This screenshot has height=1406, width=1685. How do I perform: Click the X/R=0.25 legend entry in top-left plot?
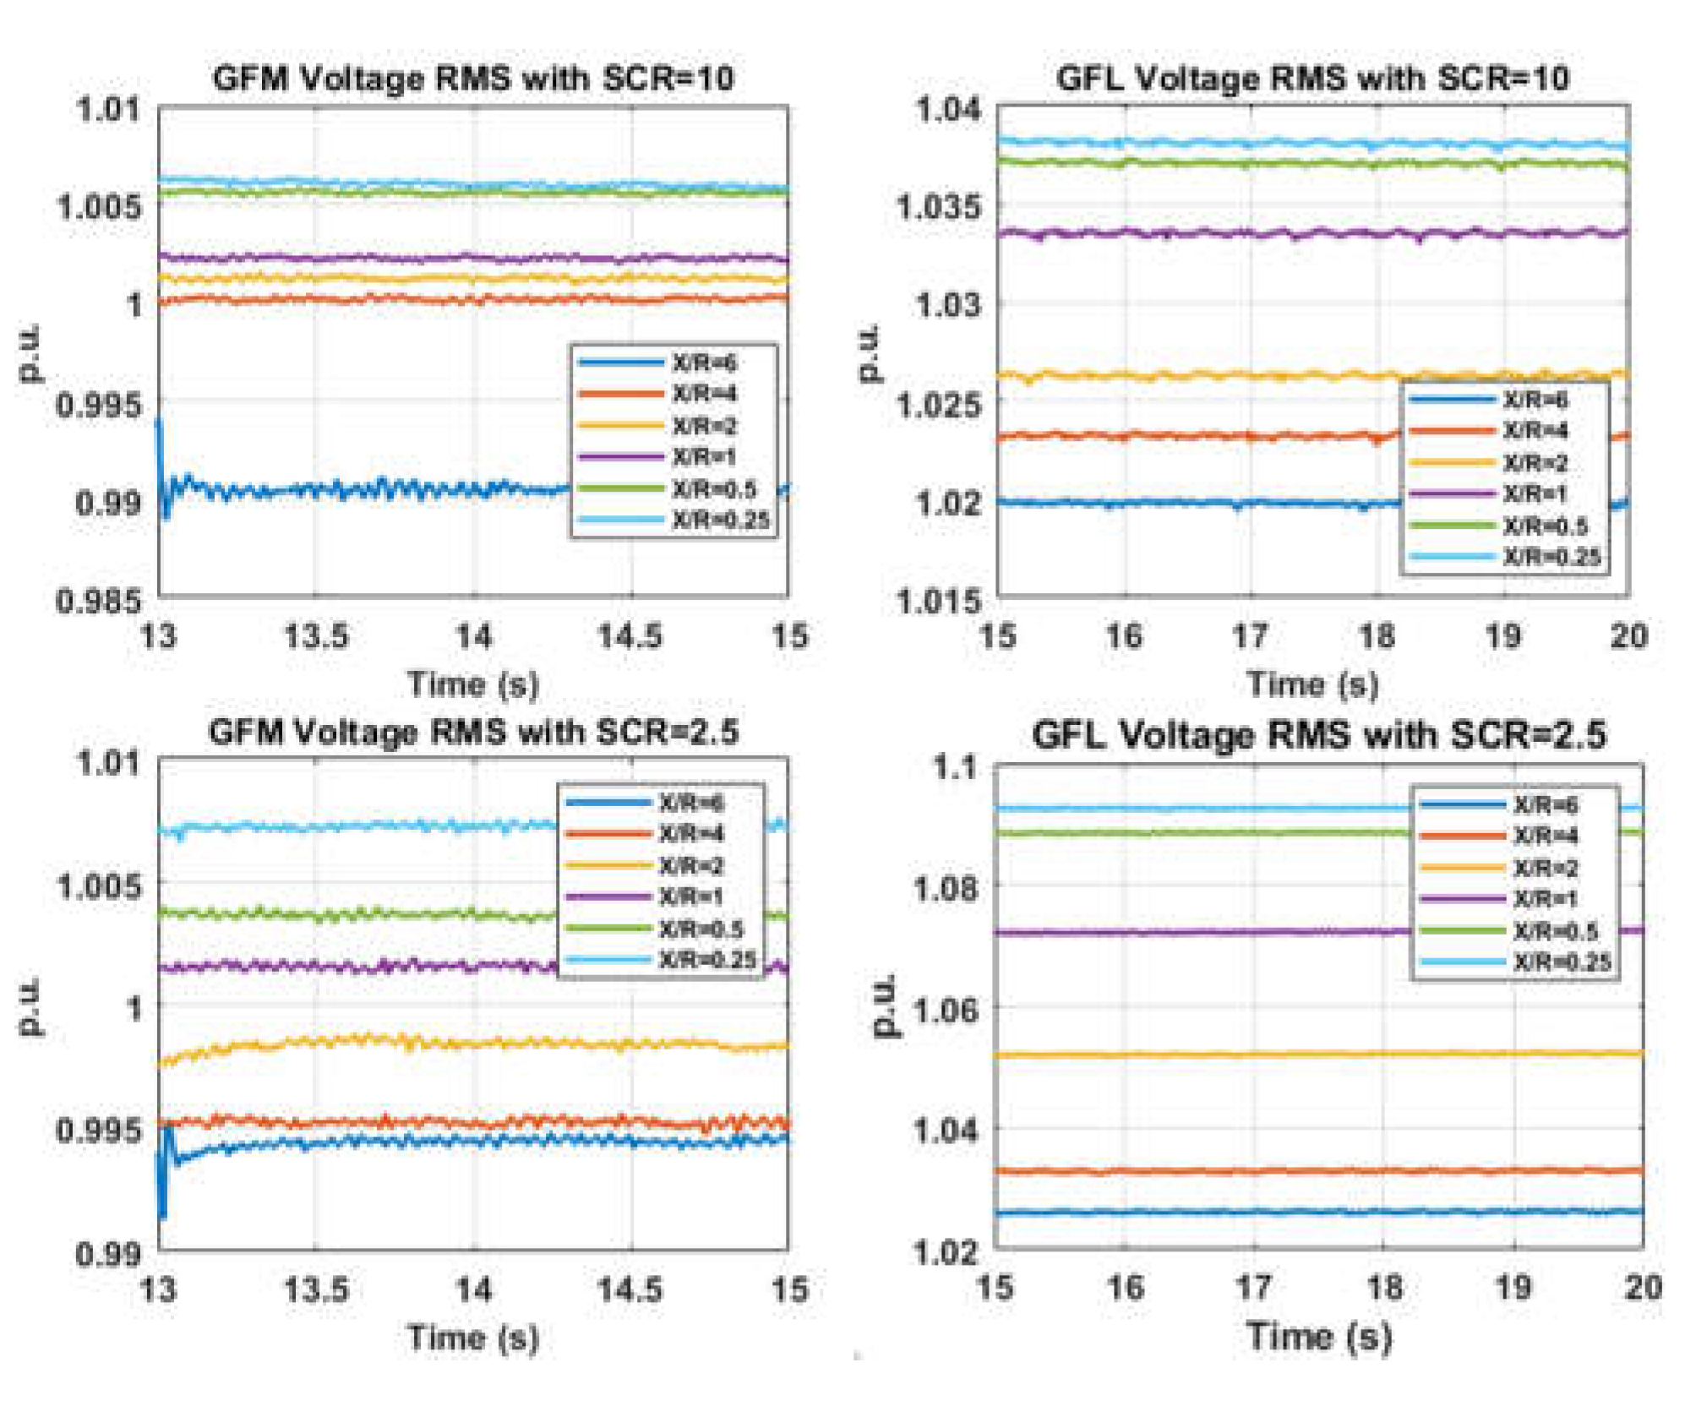click(x=720, y=520)
